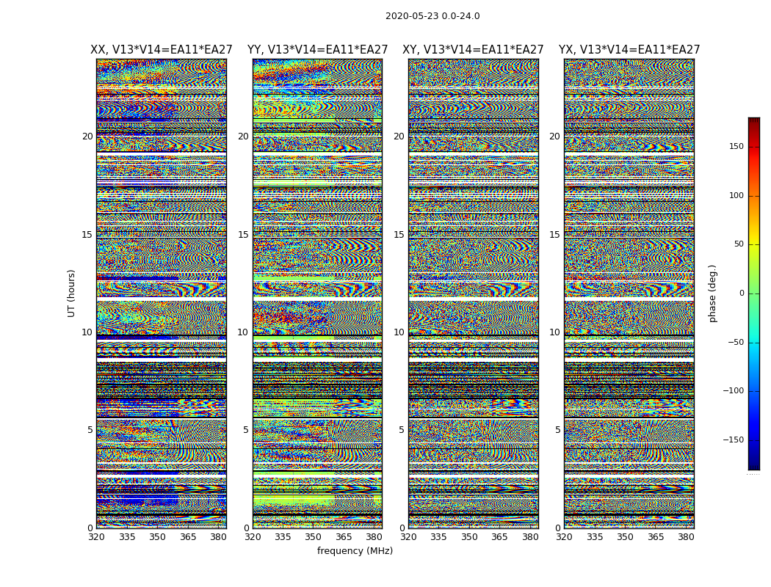Click XX panel y-axis tick 5
The image size is (771, 587).
90,430
